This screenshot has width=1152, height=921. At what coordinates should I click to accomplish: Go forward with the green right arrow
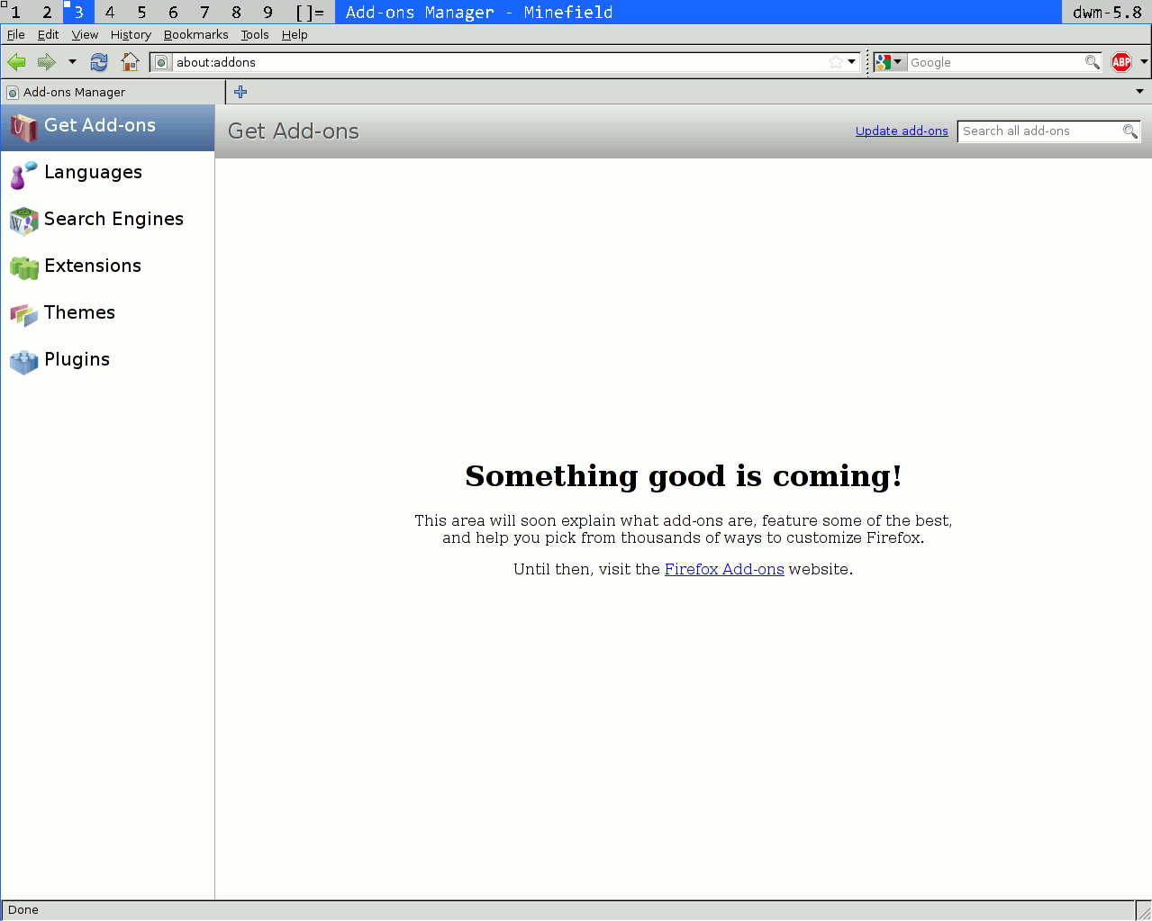[x=47, y=62]
